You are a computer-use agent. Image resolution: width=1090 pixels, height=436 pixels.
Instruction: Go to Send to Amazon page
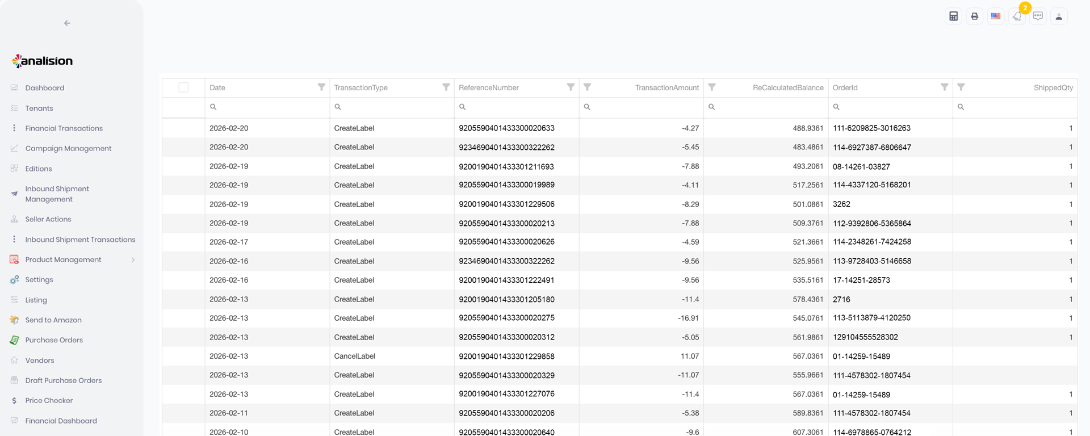(x=53, y=320)
